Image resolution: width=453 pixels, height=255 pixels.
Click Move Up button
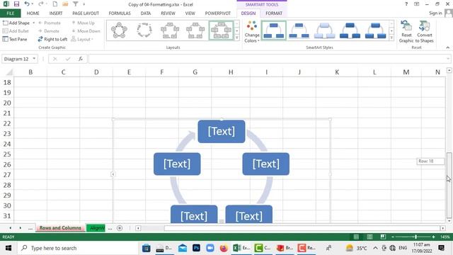coord(84,23)
